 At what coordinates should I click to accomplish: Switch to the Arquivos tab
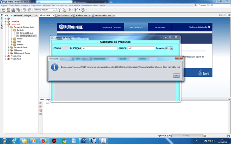tap(18, 15)
